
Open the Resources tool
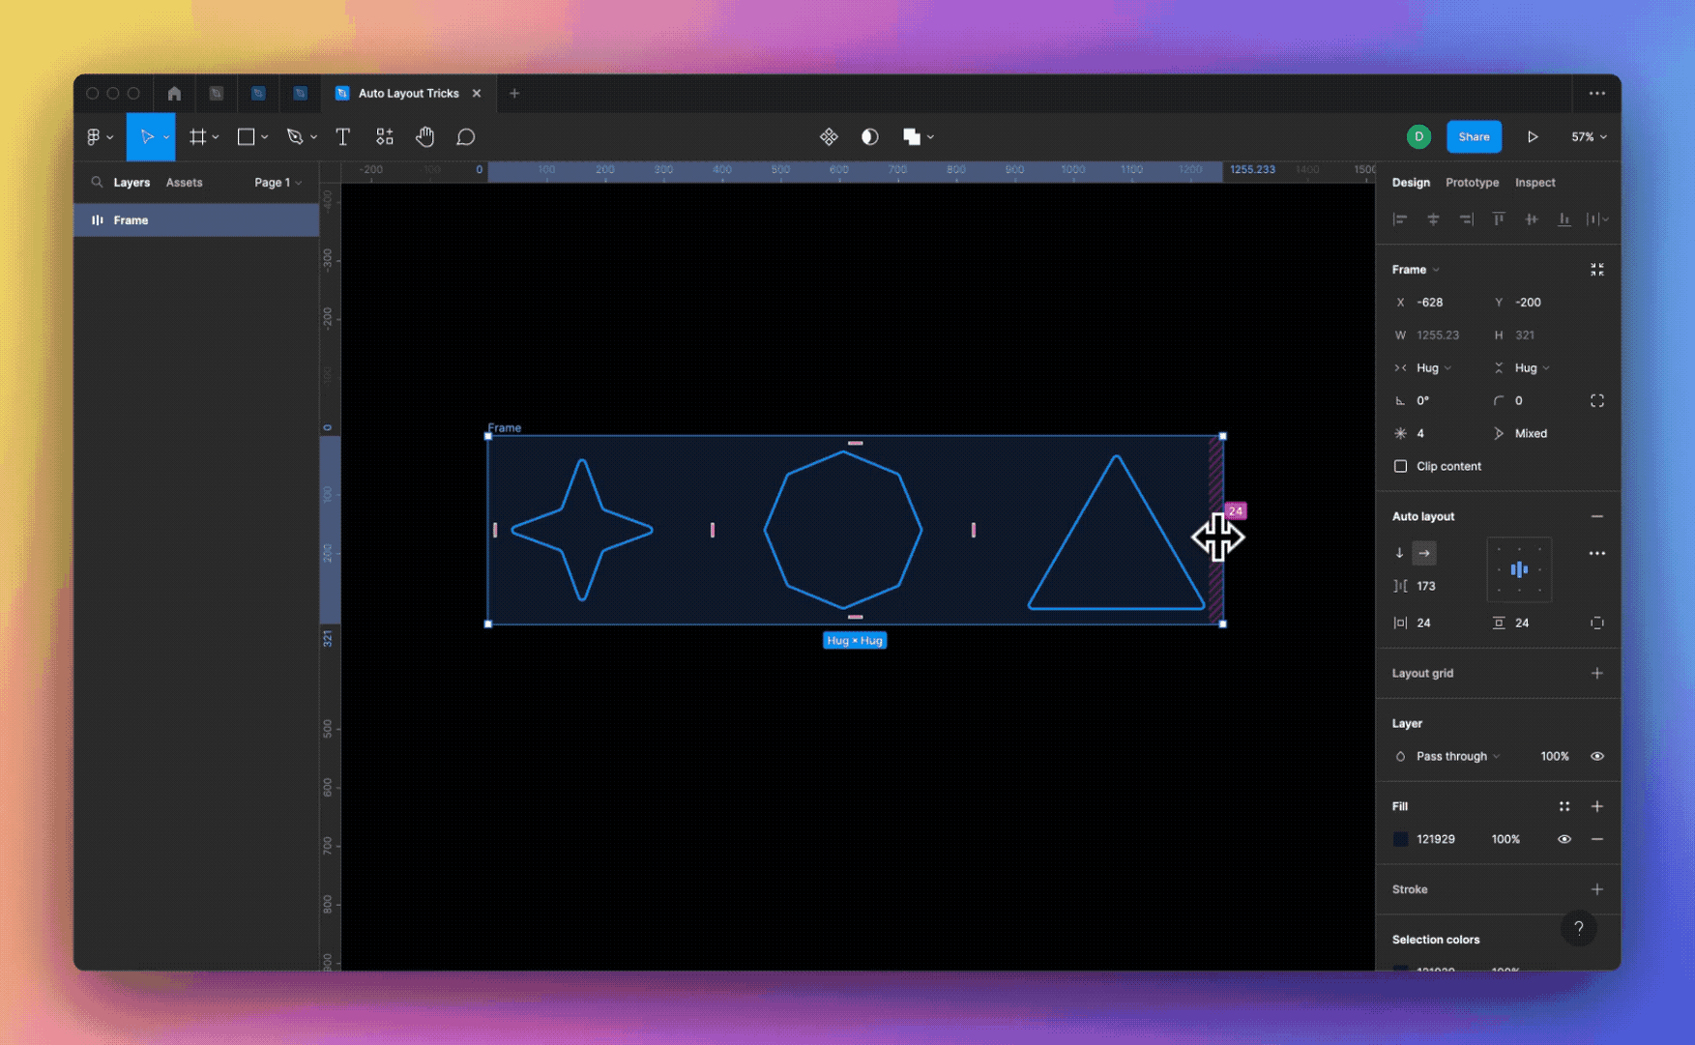coord(385,137)
